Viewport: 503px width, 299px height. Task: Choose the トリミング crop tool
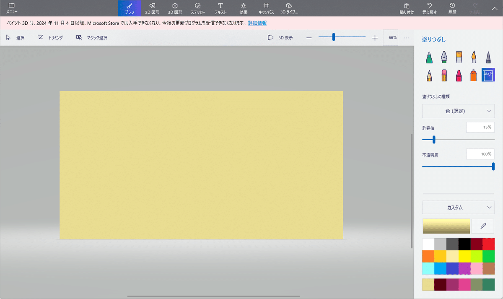pyautogui.click(x=50, y=38)
